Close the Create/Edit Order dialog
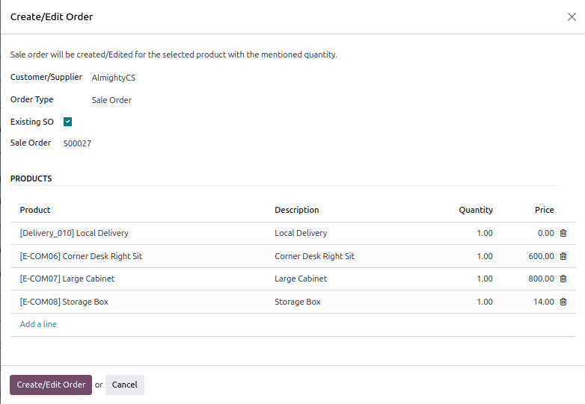 [x=572, y=17]
